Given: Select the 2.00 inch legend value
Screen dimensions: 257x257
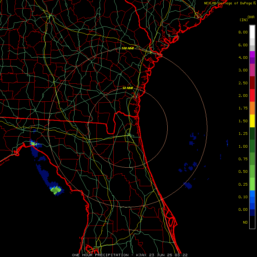Looking at the screenshot, I should [243, 96].
